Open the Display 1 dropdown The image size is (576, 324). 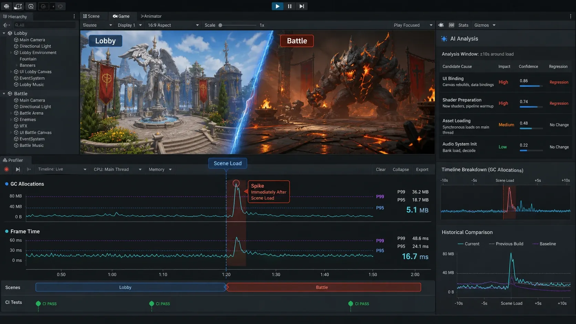point(130,25)
